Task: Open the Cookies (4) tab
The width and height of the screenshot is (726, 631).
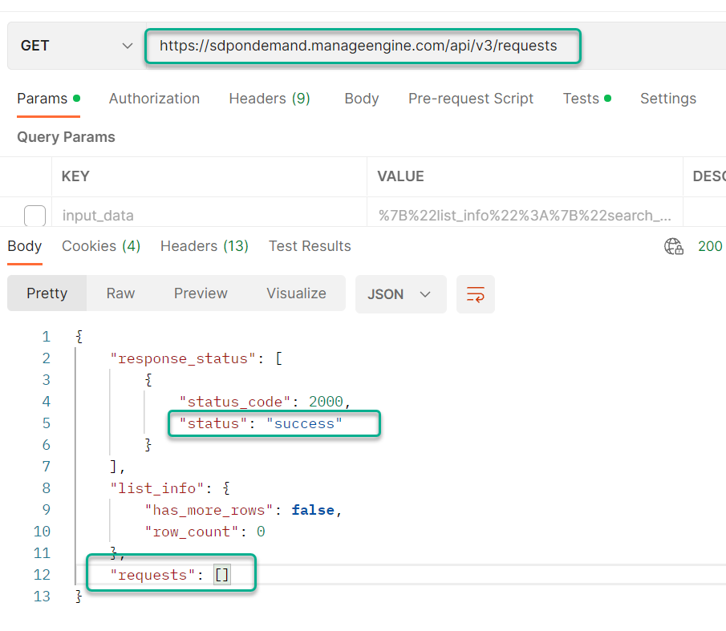Action: pyautogui.click(x=101, y=246)
